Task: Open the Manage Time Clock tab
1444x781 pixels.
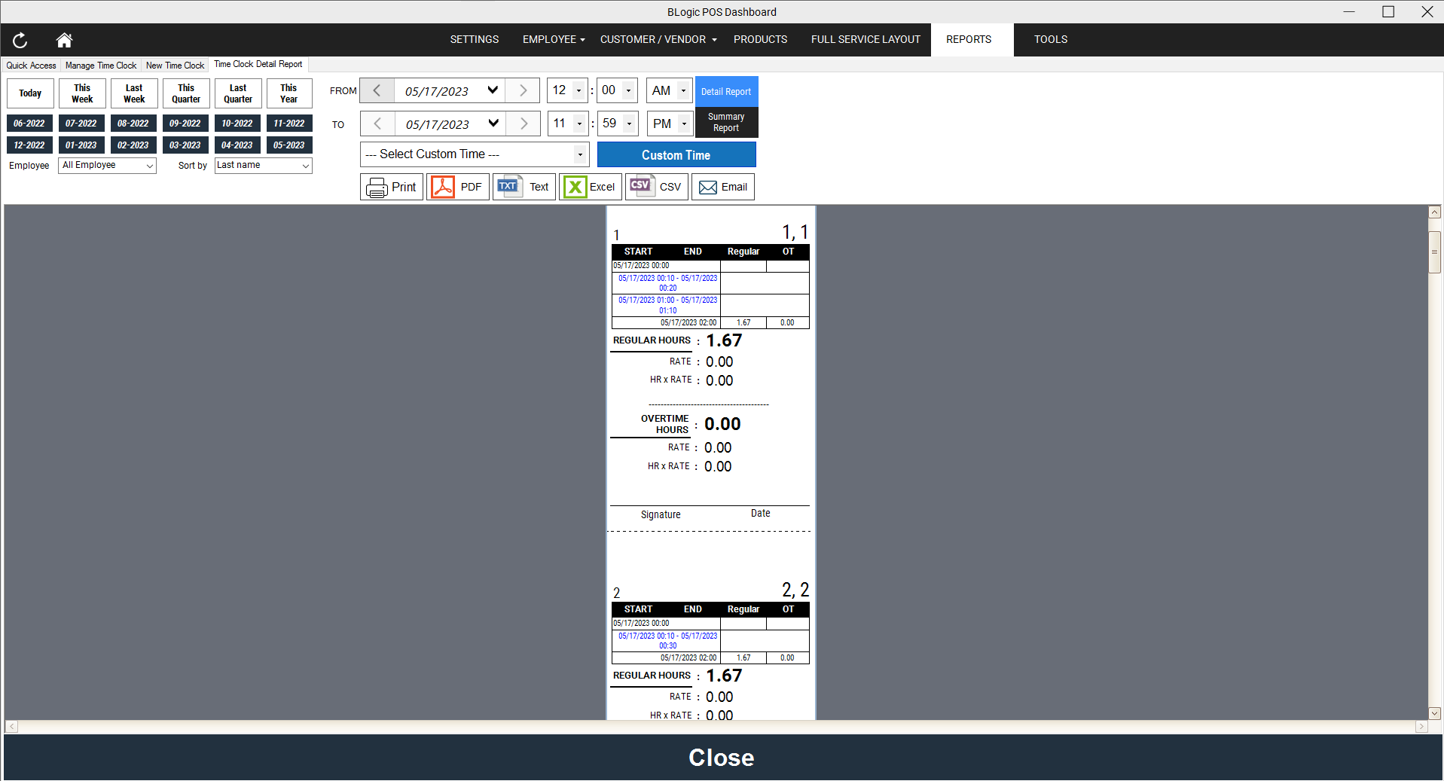Action: (x=101, y=66)
